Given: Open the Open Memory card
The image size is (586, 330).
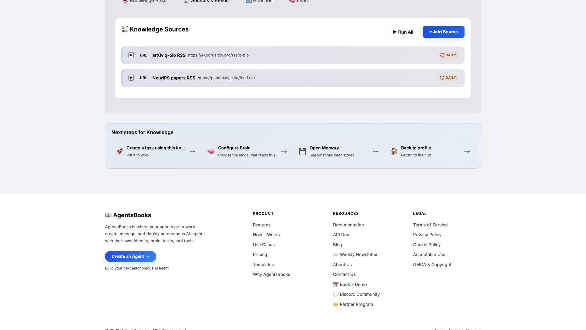Looking at the screenshot, I should click(x=339, y=151).
